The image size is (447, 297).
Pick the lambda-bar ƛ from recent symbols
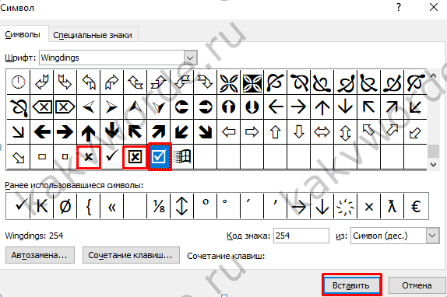pos(392,206)
